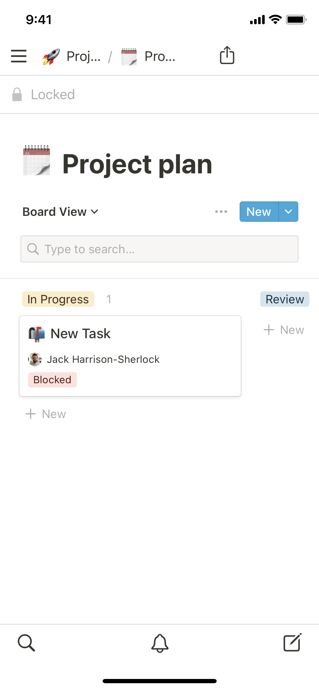Select the In Progress column label

(x=58, y=299)
